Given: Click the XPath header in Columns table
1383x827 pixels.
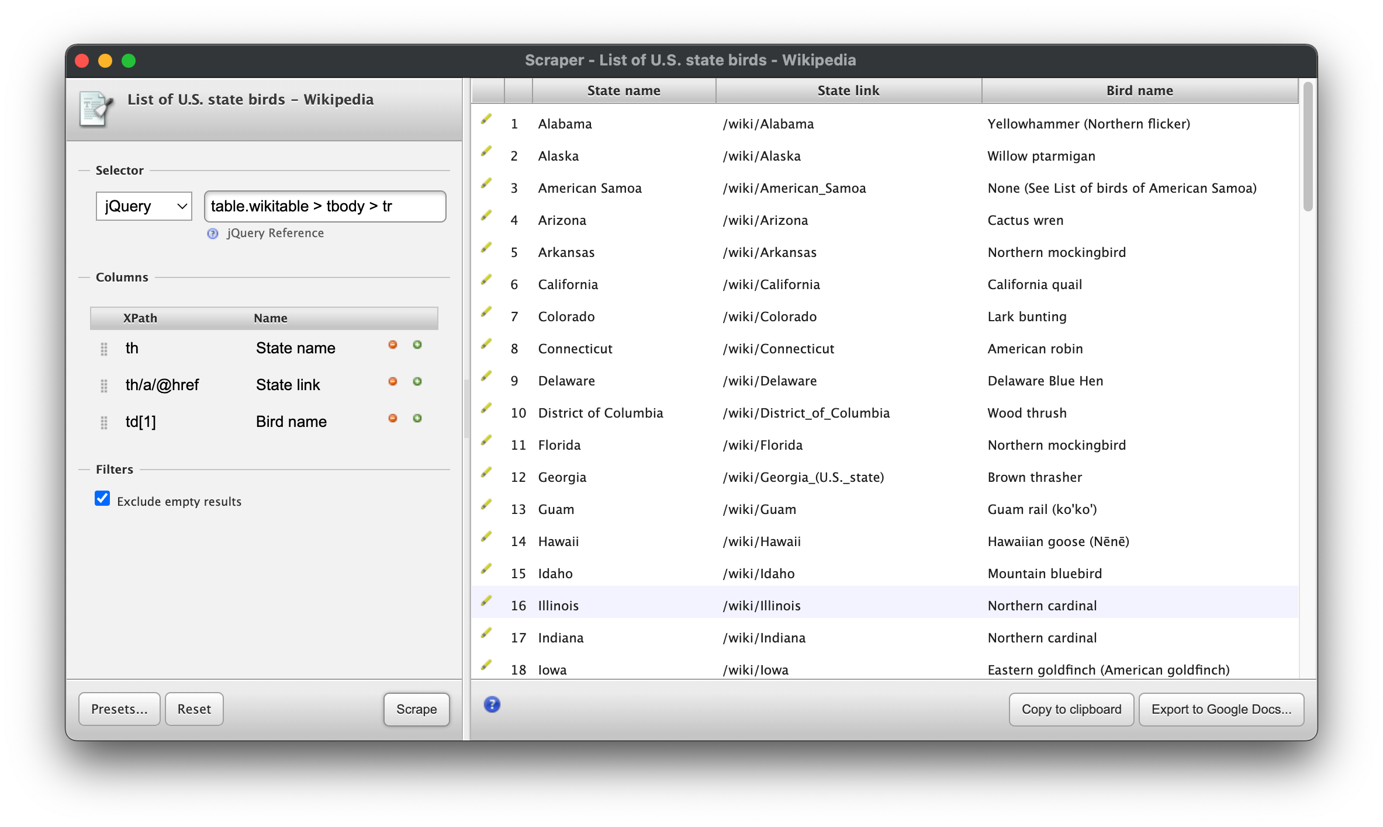Looking at the screenshot, I should (x=140, y=318).
